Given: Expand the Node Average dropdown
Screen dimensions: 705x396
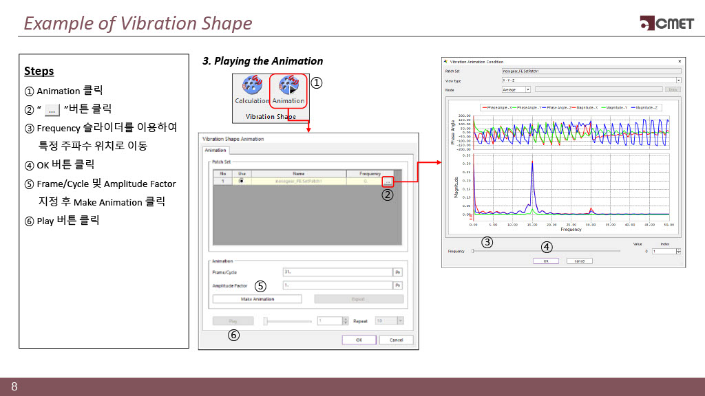Looking at the screenshot, I should coord(528,89).
